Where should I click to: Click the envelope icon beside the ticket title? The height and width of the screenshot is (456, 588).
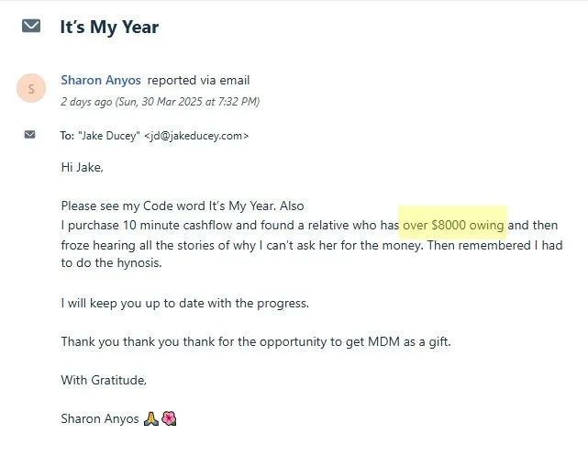pos(31,26)
